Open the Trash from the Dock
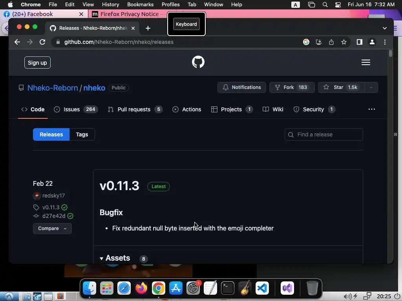Viewport: 402px width, 301px height. point(312,288)
